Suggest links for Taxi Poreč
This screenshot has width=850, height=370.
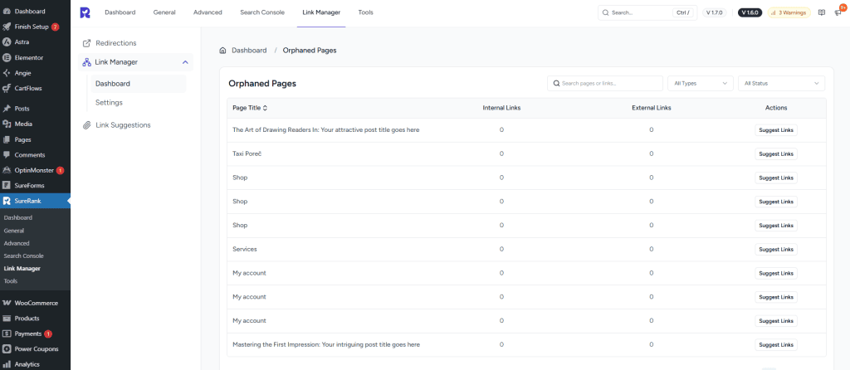tap(776, 153)
